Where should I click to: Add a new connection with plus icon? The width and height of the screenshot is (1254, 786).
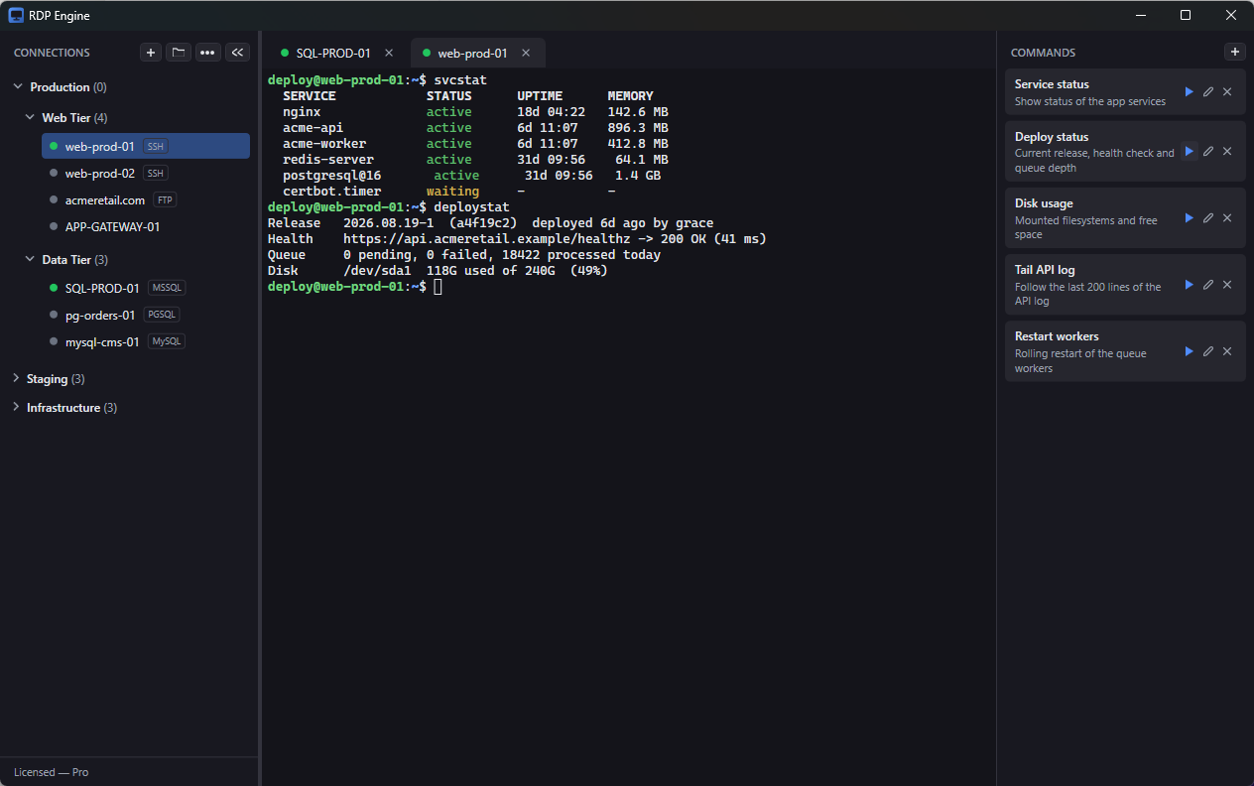[151, 53]
